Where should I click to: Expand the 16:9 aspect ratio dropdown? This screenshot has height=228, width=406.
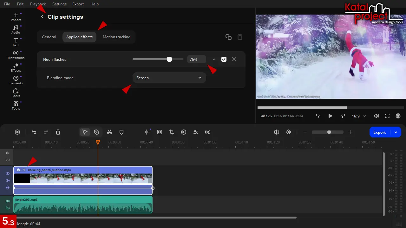(359, 116)
